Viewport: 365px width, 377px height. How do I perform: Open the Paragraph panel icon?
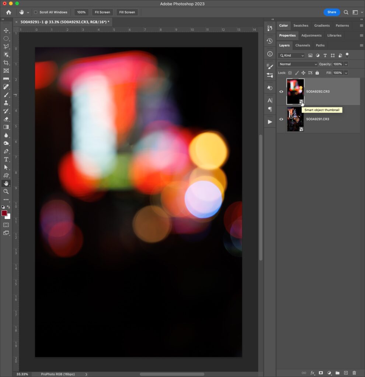click(x=270, y=109)
